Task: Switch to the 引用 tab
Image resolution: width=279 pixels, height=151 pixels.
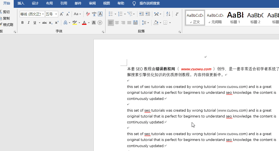Action: point(64,3)
